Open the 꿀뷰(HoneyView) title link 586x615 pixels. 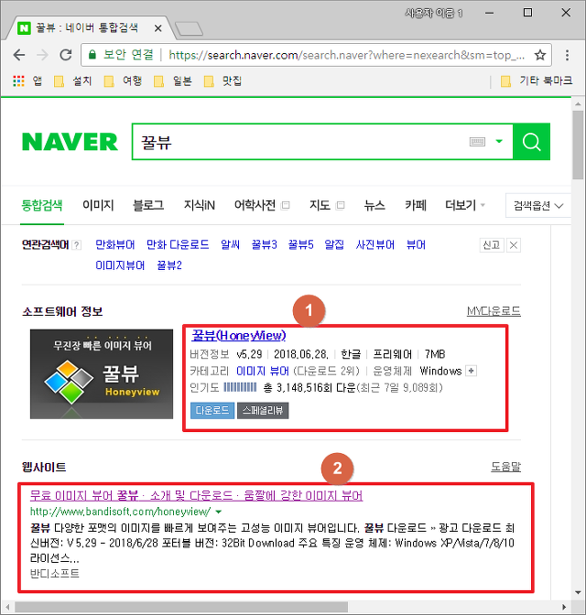tap(239, 336)
